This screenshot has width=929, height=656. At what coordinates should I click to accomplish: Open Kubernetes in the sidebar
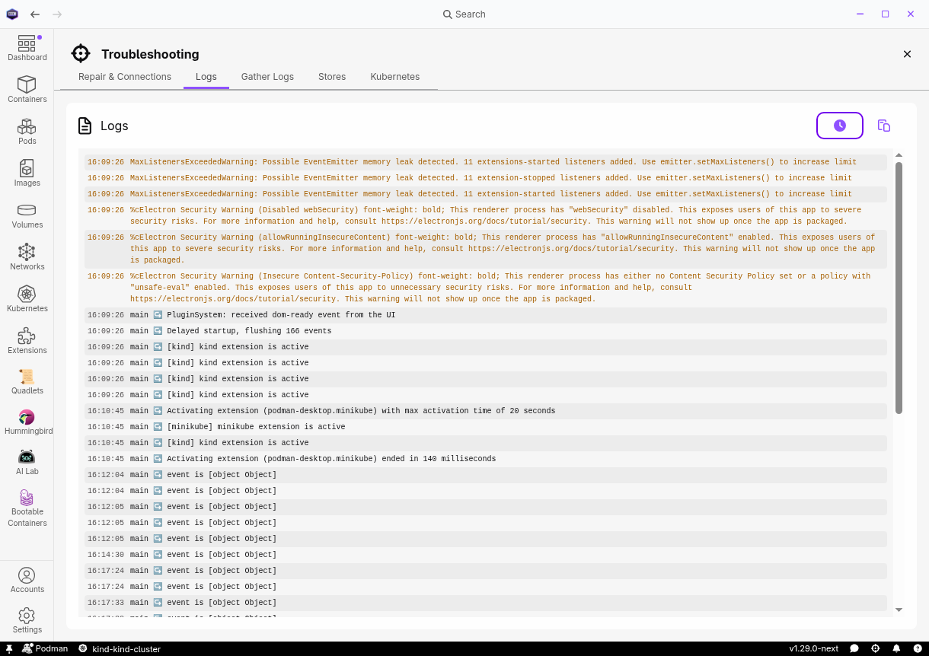[27, 299]
